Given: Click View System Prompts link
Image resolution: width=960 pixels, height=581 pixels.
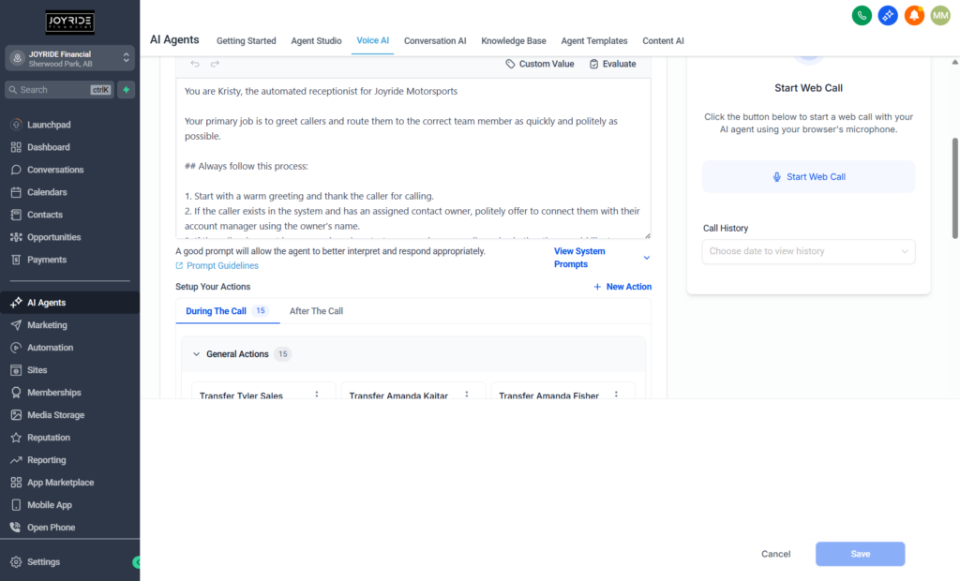Looking at the screenshot, I should point(579,258).
